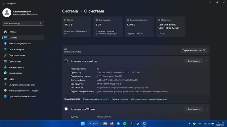Click the Settings gear in the taskbar

144,124
